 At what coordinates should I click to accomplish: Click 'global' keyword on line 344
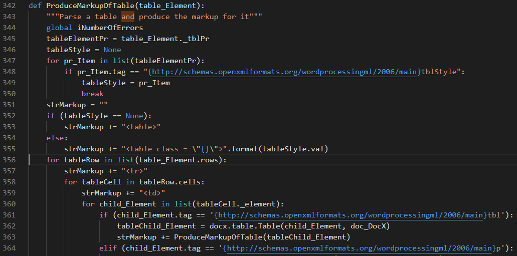59,28
